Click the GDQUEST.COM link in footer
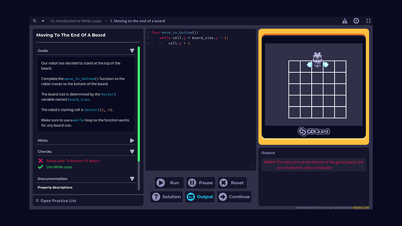The width and height of the screenshot is (402, 226). [x=361, y=207]
